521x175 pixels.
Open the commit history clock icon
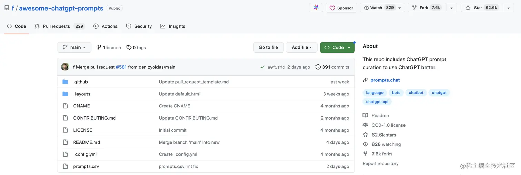[x=318, y=67]
